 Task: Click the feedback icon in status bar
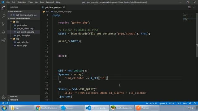tap(190, 103)
